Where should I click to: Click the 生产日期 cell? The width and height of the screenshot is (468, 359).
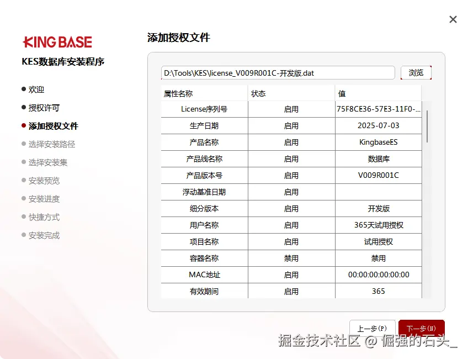(204, 125)
